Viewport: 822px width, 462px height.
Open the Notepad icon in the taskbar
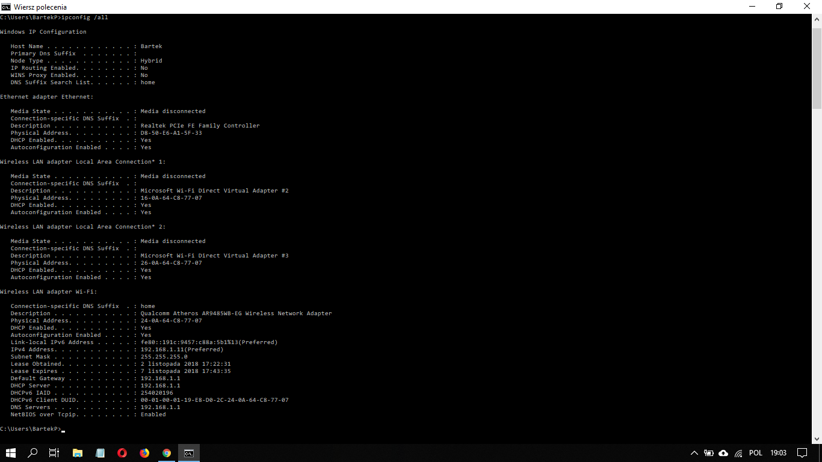click(100, 453)
